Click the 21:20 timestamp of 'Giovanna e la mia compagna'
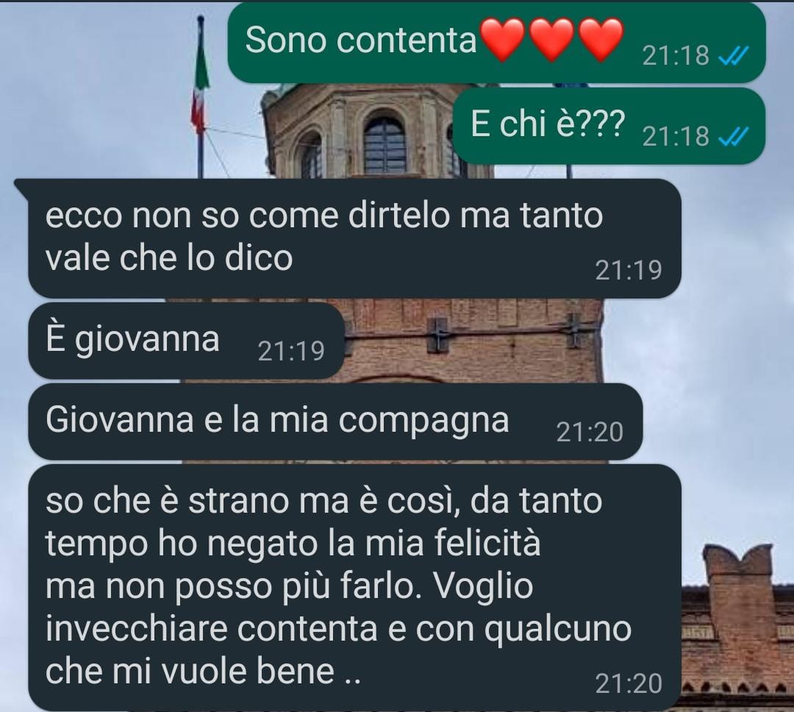794x712 pixels. (590, 432)
